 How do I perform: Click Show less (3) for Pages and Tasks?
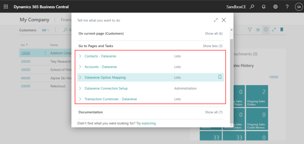(213, 46)
